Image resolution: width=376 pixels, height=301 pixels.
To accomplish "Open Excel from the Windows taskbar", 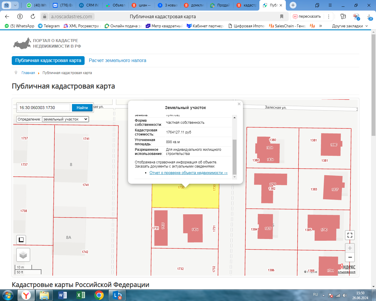I will click(x=81, y=295).
